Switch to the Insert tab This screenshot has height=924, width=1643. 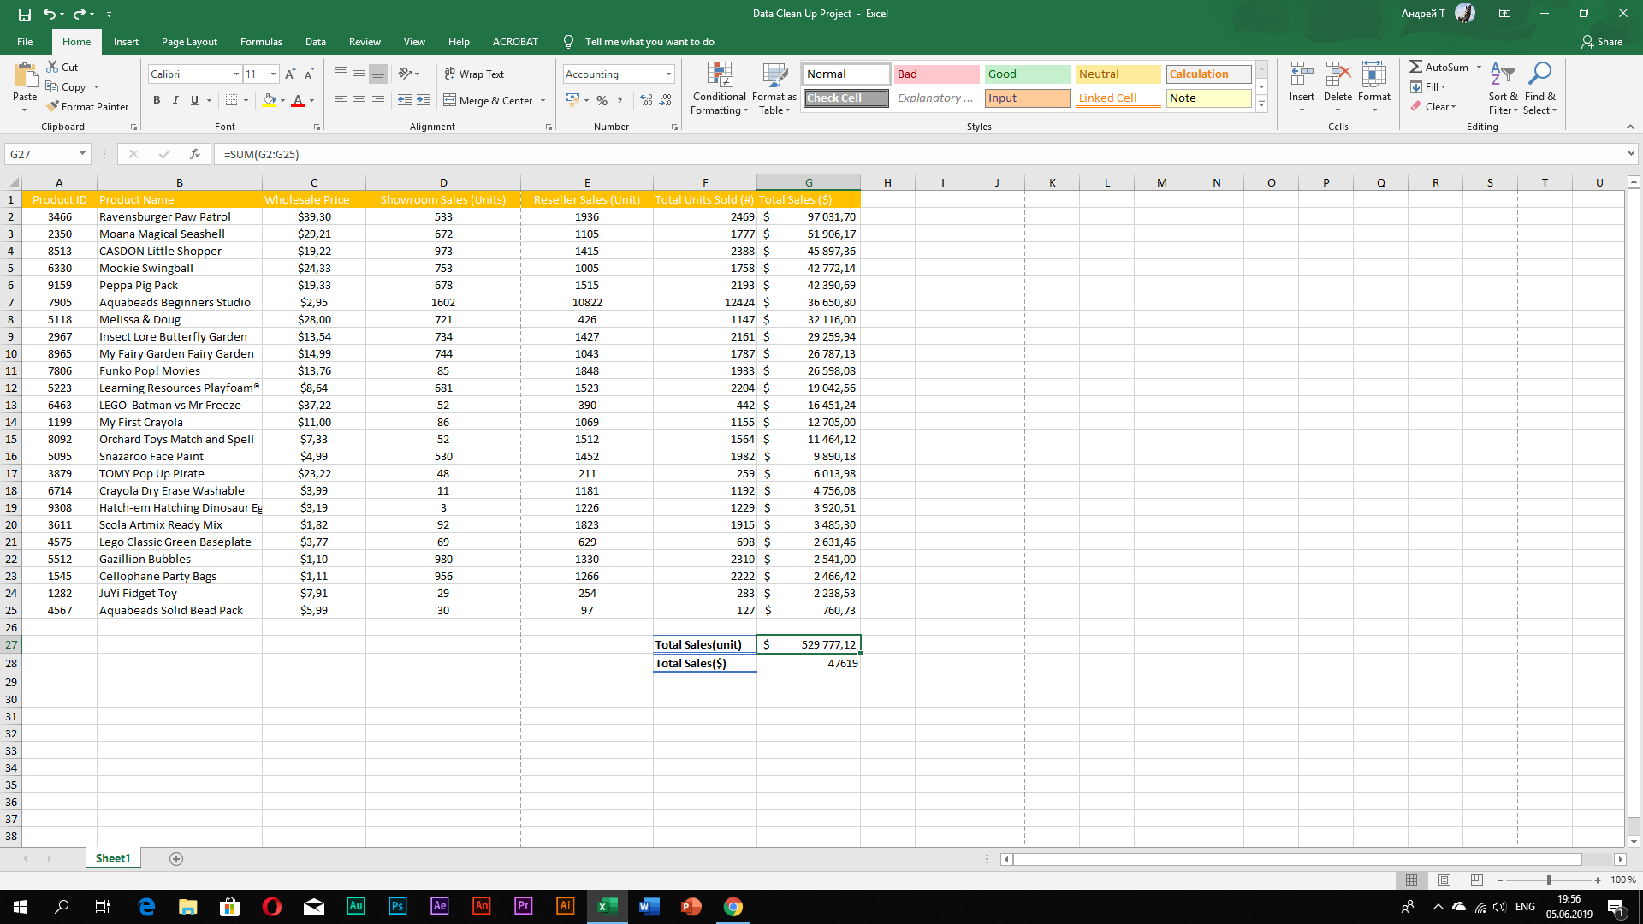tap(126, 41)
